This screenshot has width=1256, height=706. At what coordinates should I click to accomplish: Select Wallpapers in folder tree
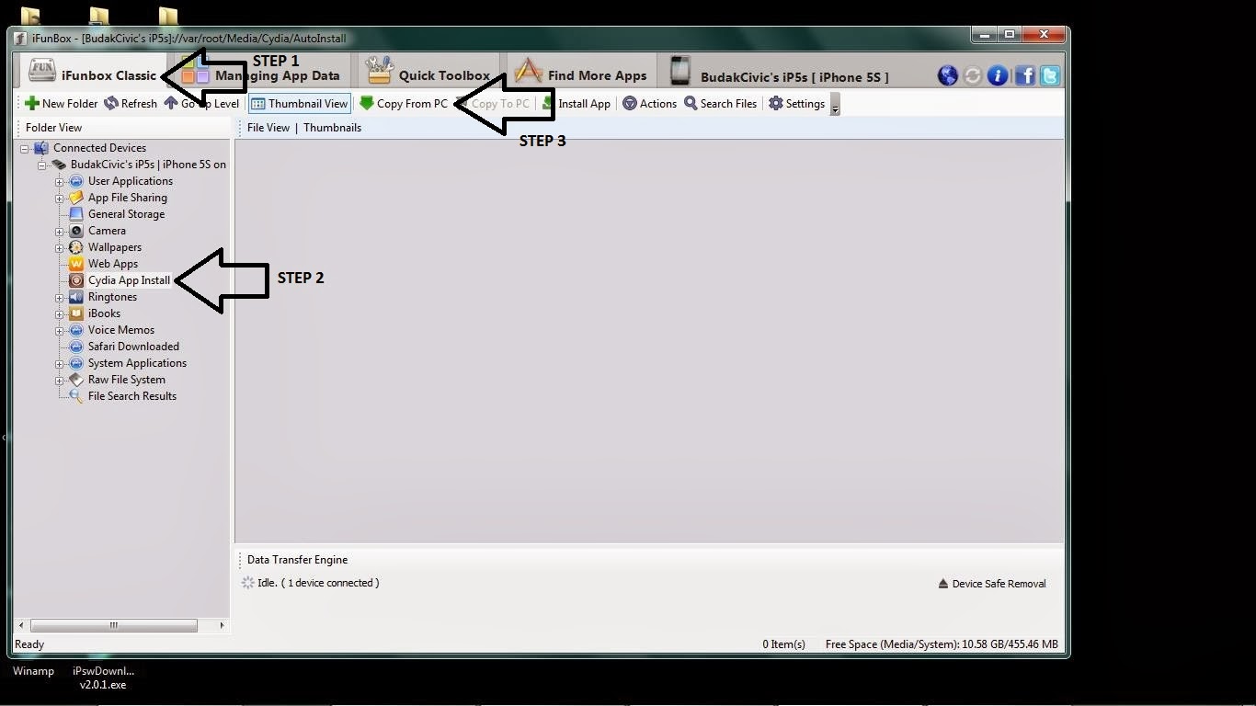click(x=115, y=247)
